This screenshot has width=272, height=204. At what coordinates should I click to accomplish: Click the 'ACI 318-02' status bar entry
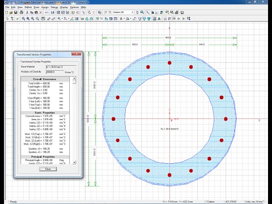point(231,202)
